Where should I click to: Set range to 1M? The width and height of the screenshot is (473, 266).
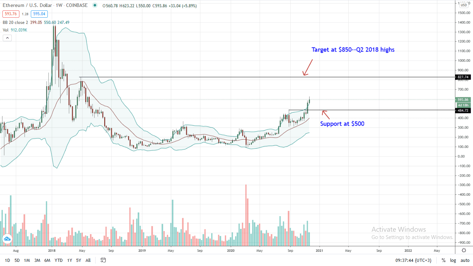(x=27, y=260)
